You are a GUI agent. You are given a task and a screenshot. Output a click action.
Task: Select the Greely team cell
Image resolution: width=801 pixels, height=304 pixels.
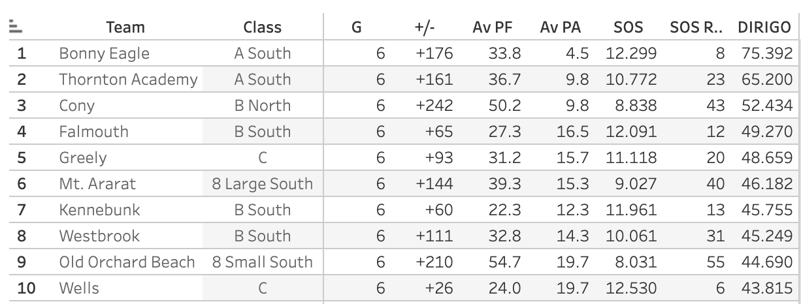(x=82, y=158)
